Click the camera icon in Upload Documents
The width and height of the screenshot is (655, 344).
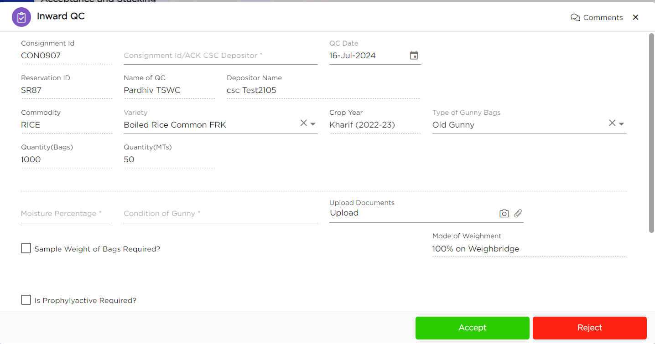pyautogui.click(x=504, y=213)
